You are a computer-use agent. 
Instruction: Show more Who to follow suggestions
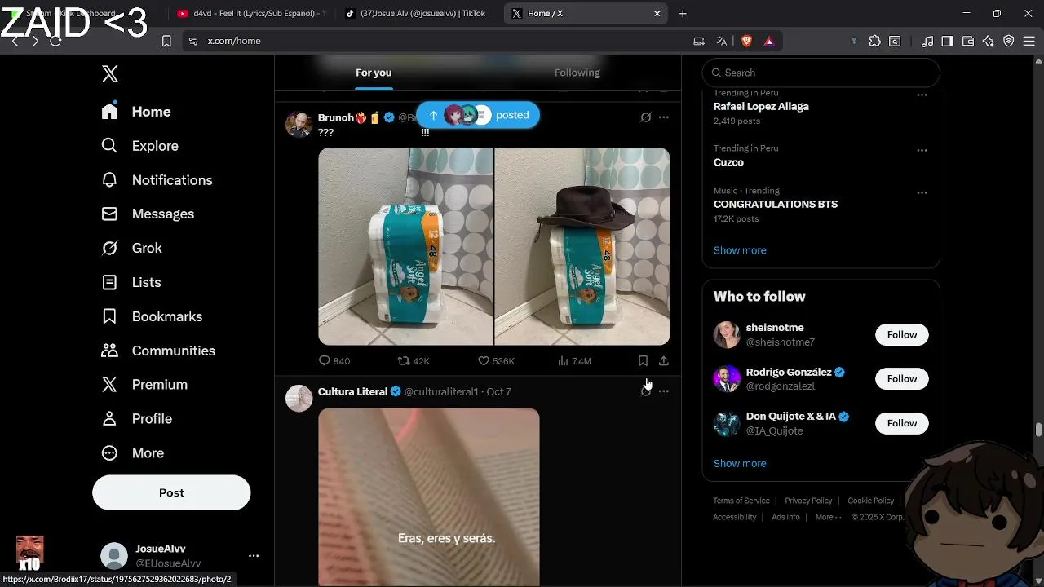click(x=740, y=463)
